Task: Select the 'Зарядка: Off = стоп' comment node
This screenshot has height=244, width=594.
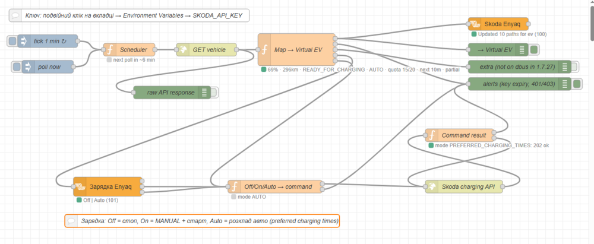Action: tap(203, 221)
